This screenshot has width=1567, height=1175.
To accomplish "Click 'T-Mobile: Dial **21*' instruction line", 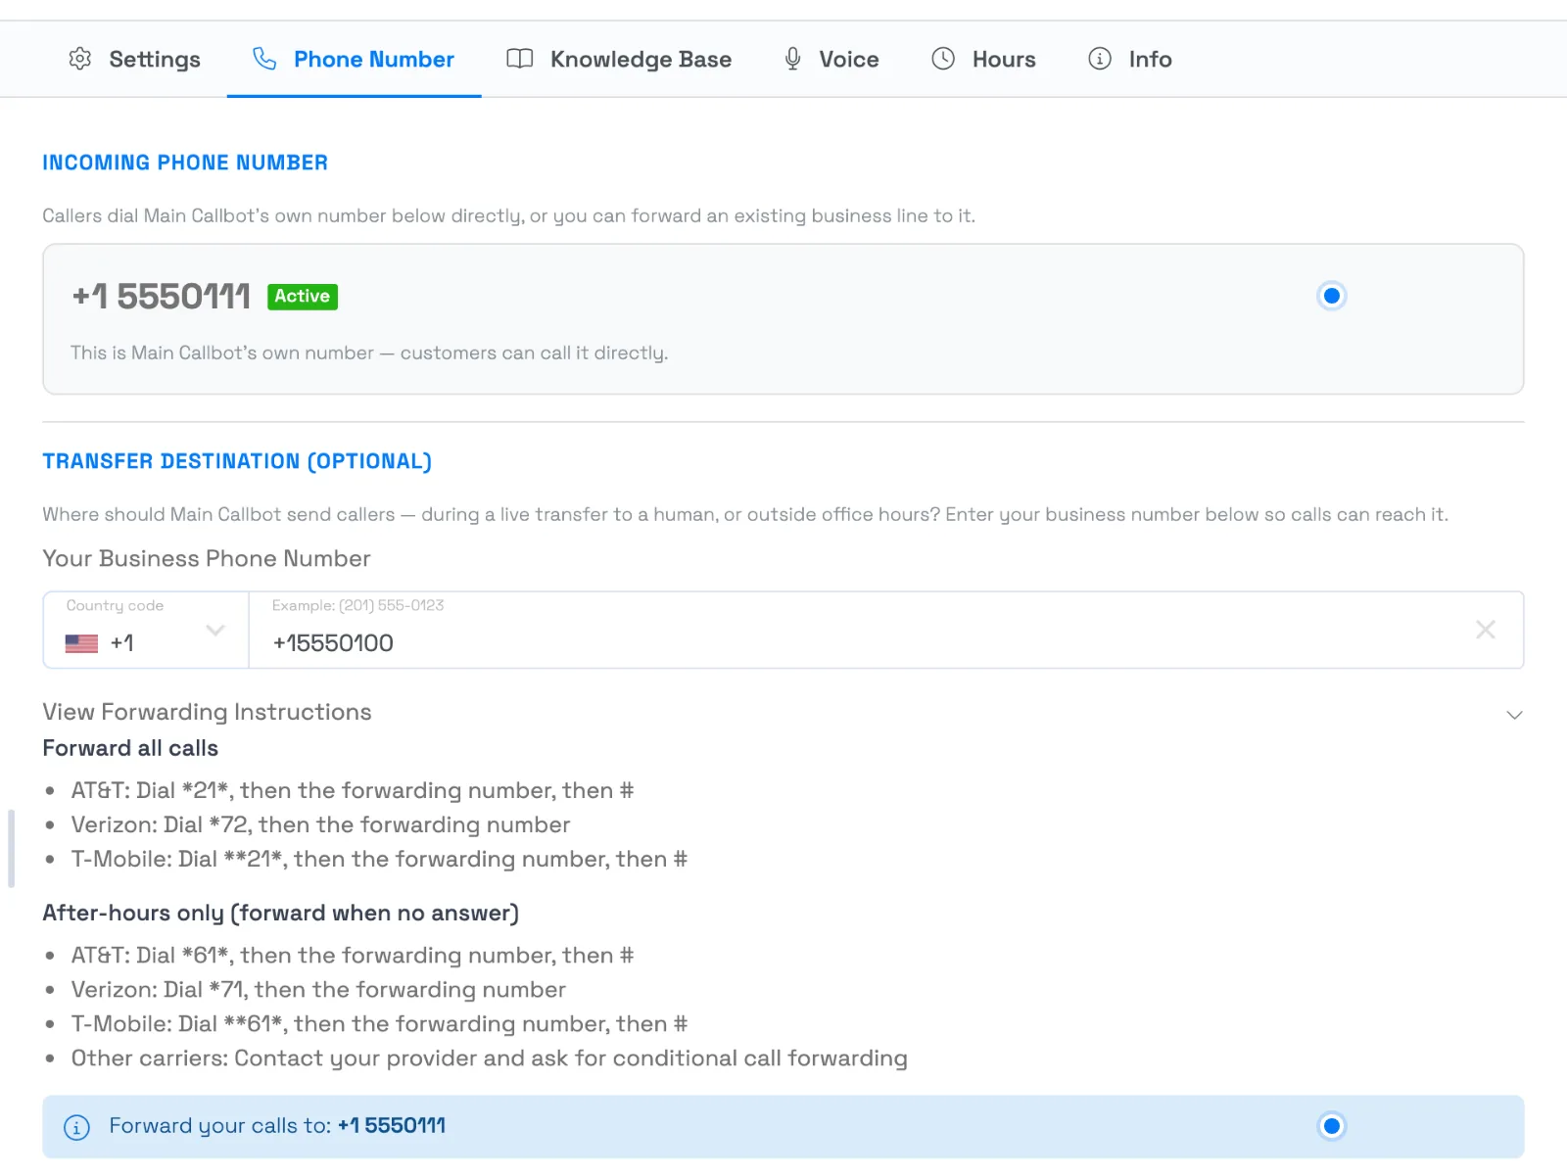I will point(379,859).
